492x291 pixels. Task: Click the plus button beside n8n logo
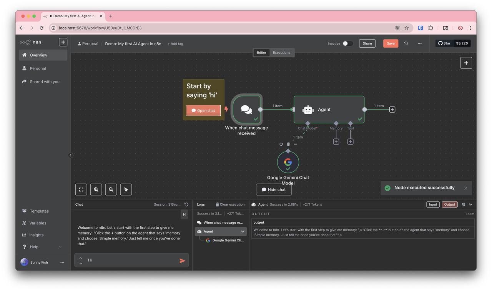[x=63, y=42]
